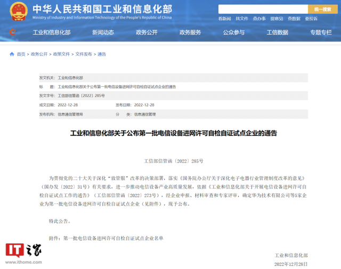Select 政务服务 in main navigation
341x269 pixels.
point(190,32)
